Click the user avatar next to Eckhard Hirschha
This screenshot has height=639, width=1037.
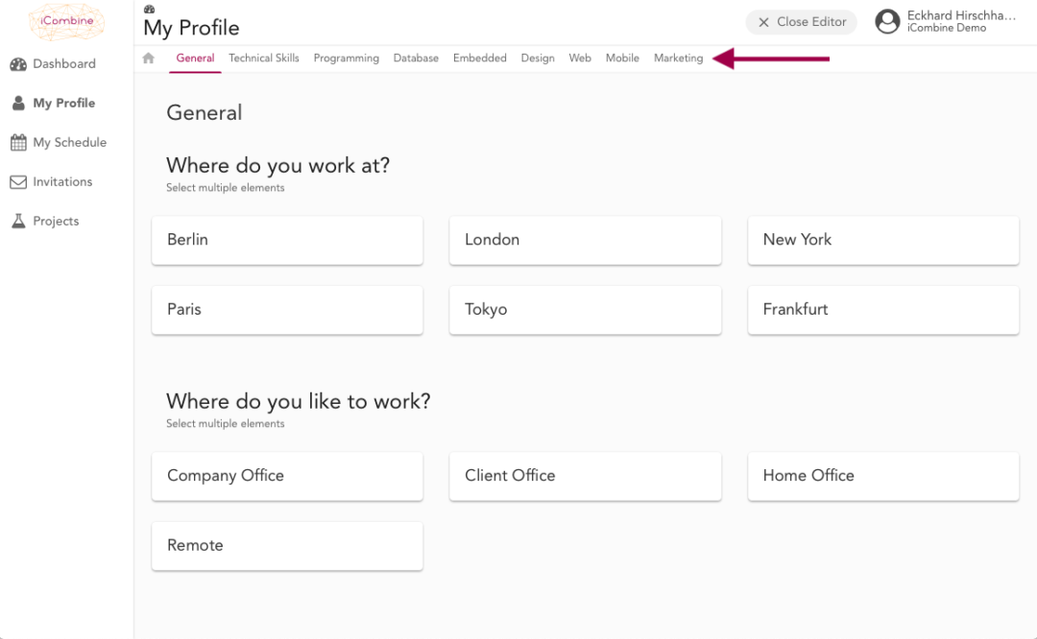(887, 21)
